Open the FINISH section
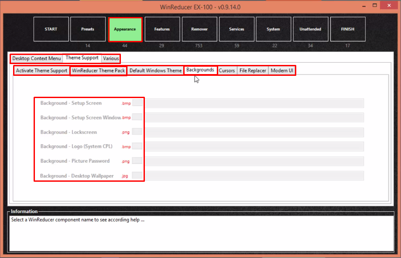 (x=348, y=29)
